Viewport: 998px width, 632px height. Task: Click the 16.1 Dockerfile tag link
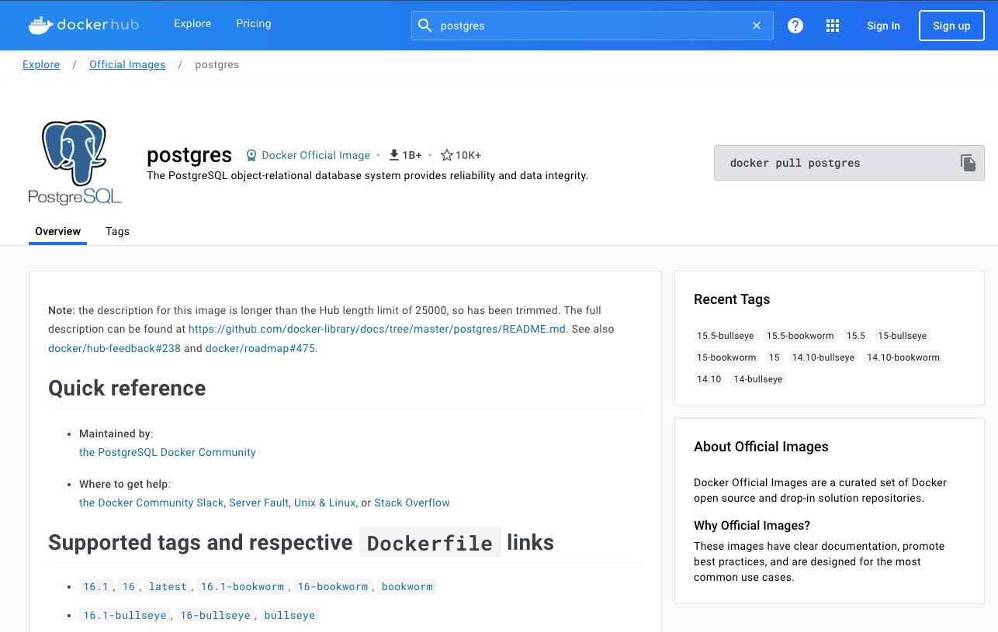96,586
